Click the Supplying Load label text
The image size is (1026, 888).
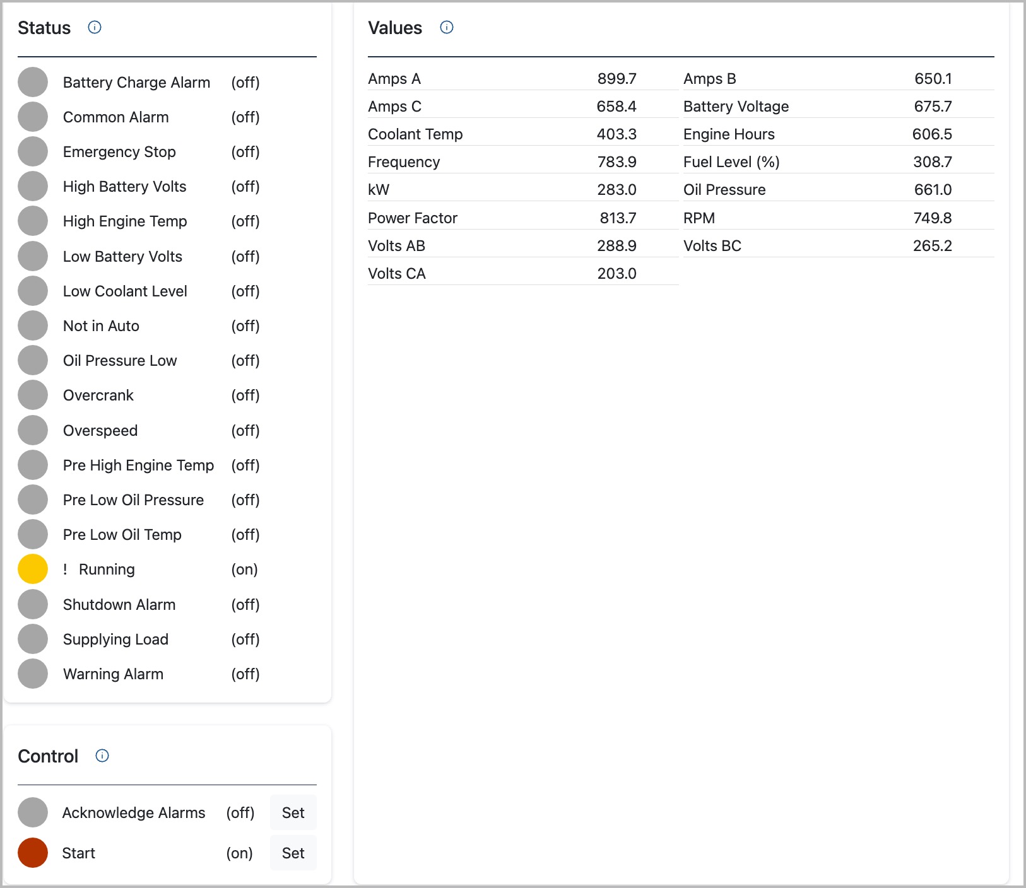click(115, 640)
